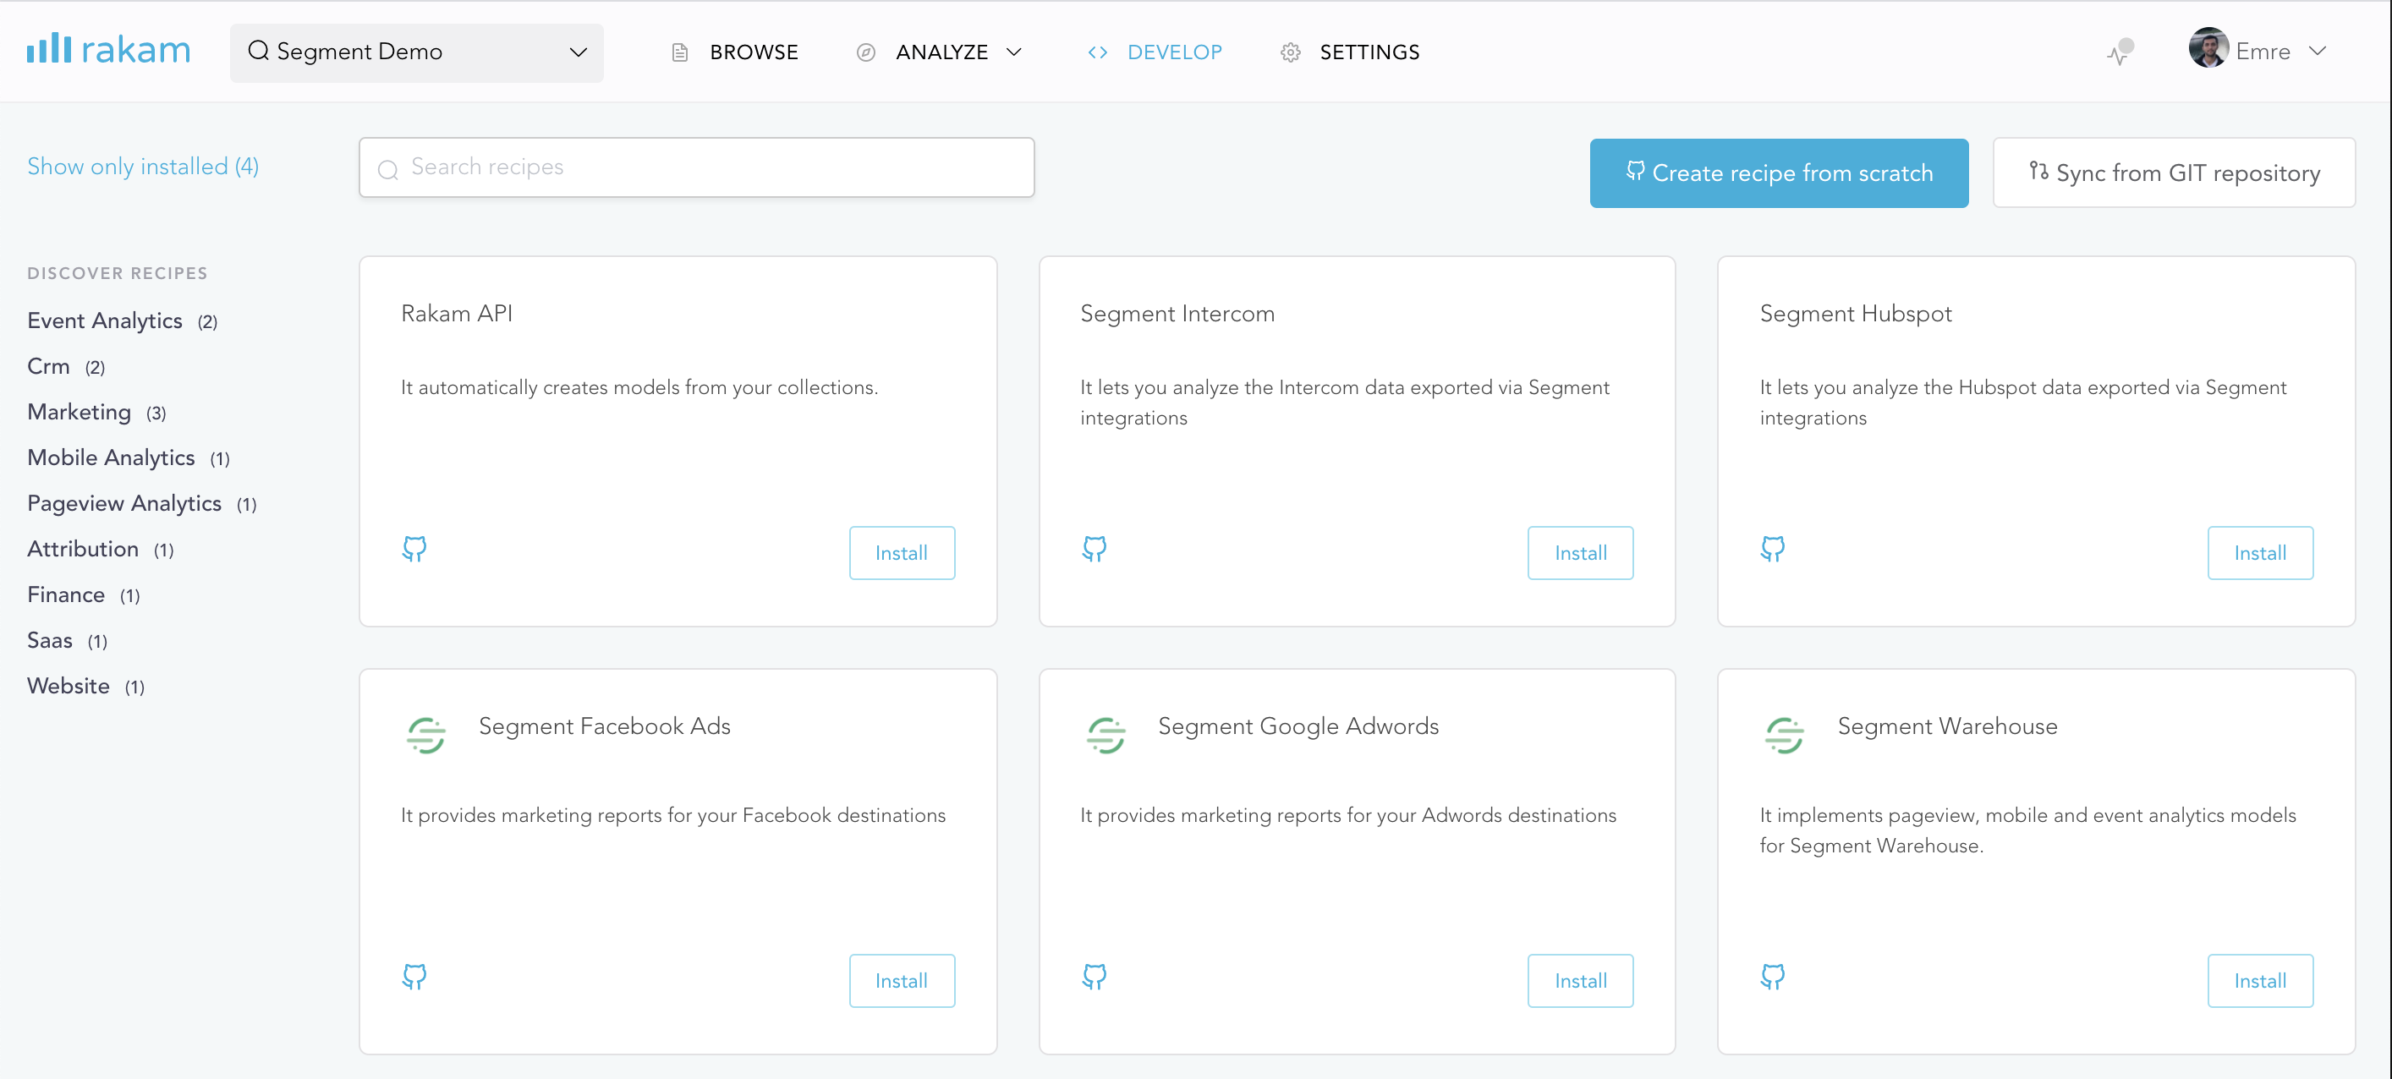The image size is (2392, 1079).
Task: Filter recipes by Marketing category
Action: (x=79, y=413)
